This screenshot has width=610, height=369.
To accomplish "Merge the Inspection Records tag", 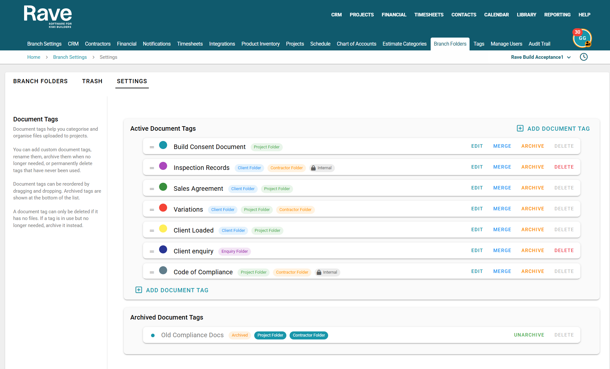I will (x=502, y=167).
